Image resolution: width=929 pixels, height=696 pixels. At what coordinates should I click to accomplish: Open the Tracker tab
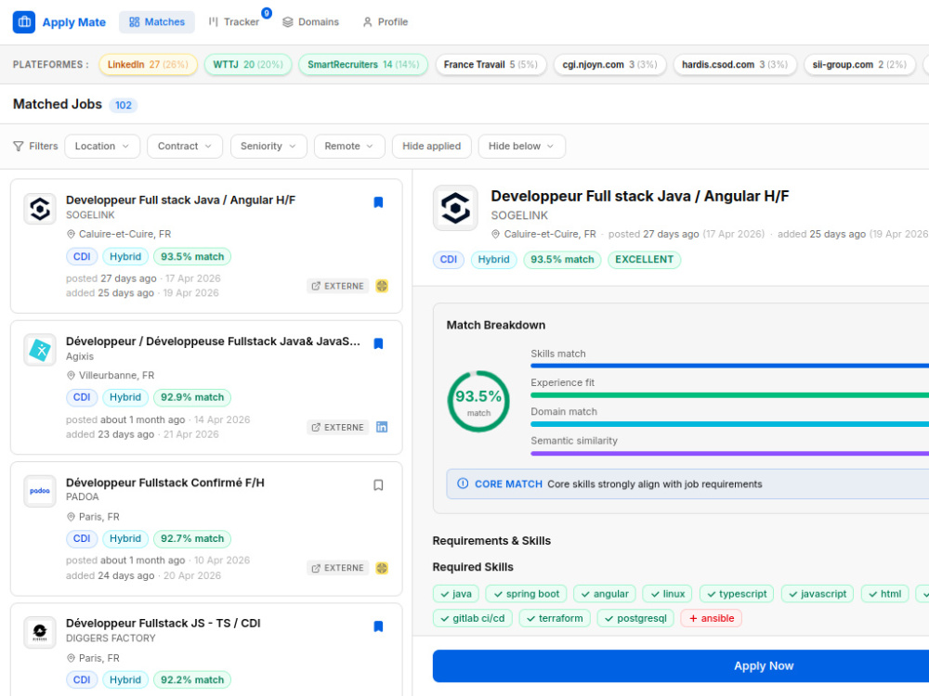pyautogui.click(x=234, y=22)
